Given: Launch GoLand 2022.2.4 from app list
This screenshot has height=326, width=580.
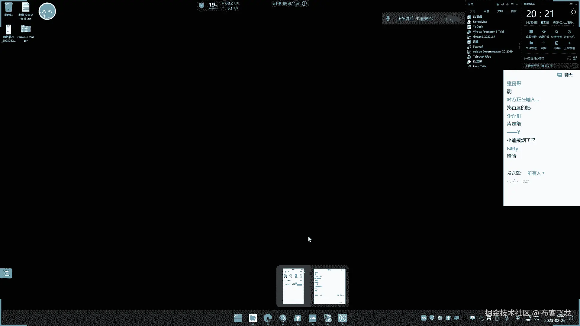Looking at the screenshot, I should tap(484, 37).
